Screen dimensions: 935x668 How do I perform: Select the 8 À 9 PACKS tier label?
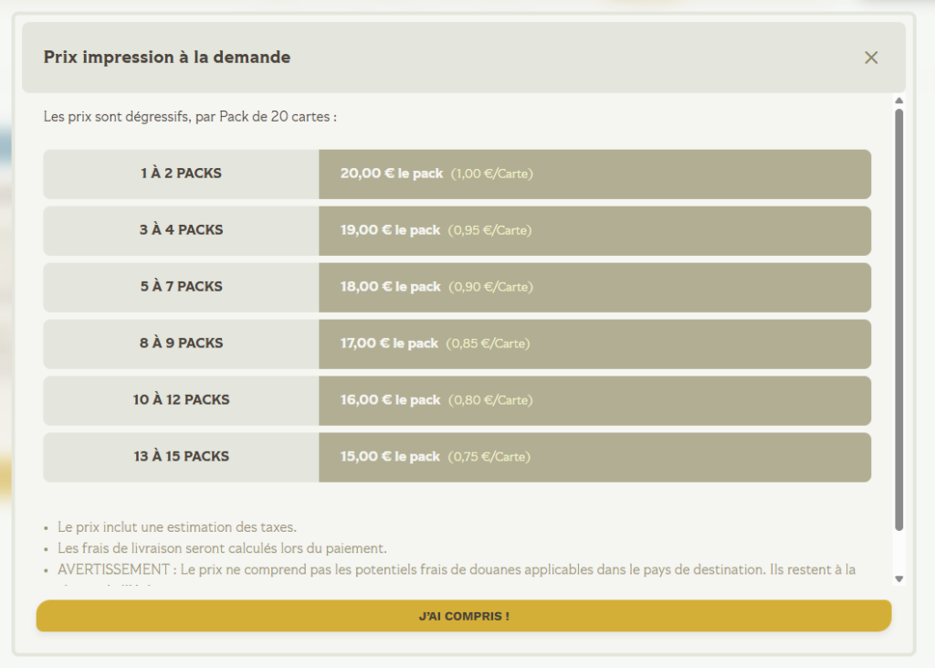point(181,344)
